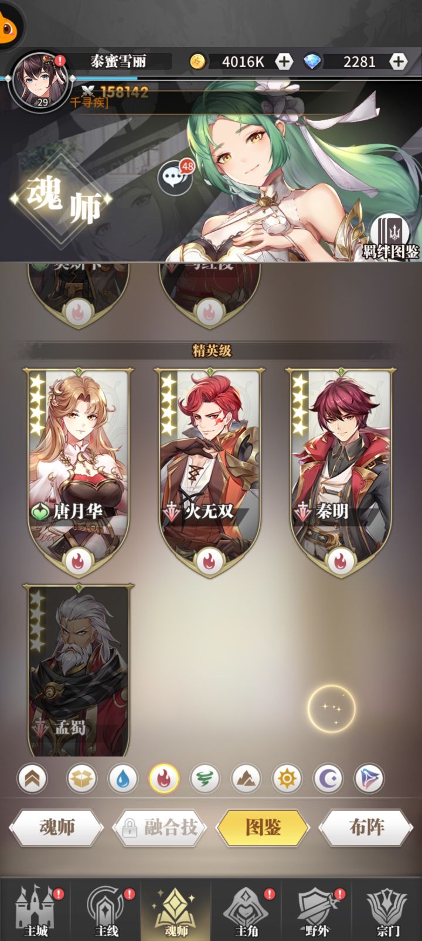This screenshot has width=422, height=941.
Task: Select the water element filter icon
Action: 123,779
